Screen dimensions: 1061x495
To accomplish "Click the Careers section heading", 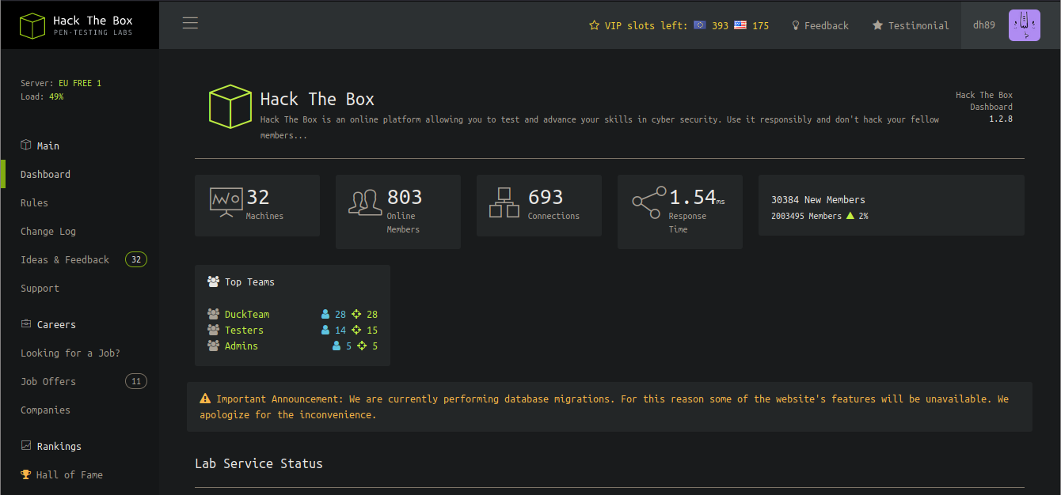I will click(x=56, y=324).
